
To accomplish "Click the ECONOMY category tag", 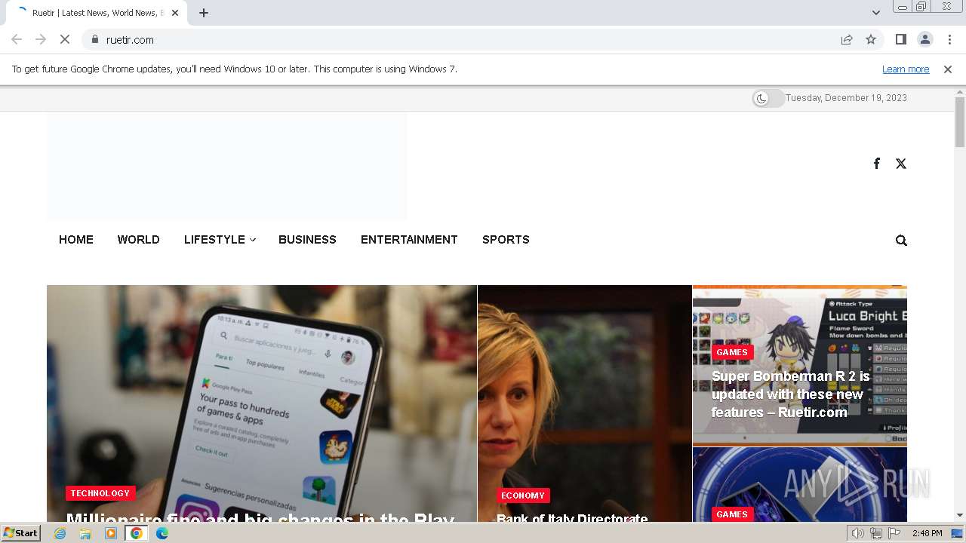I will pyautogui.click(x=523, y=495).
